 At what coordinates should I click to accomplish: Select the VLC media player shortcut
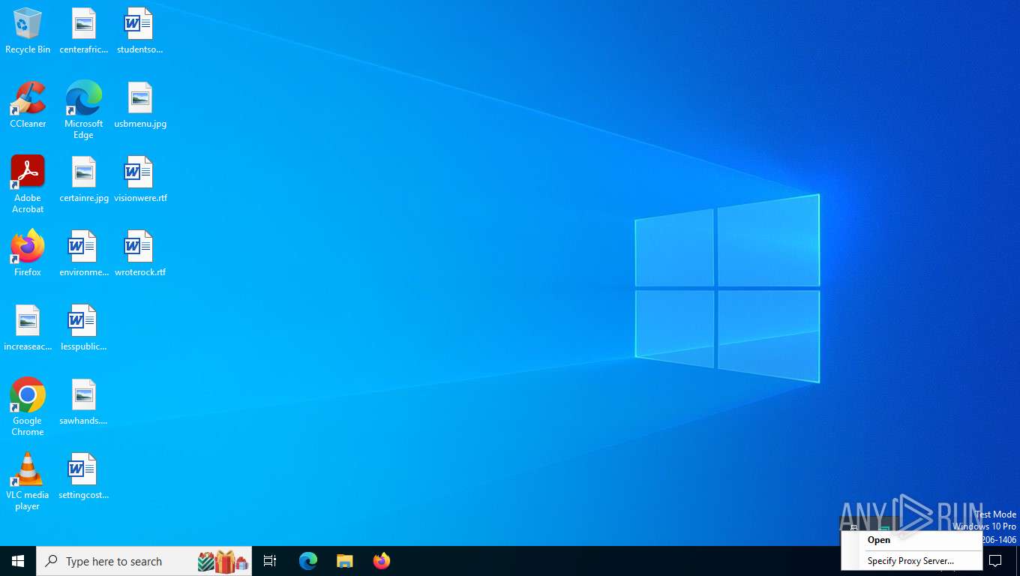tap(28, 481)
